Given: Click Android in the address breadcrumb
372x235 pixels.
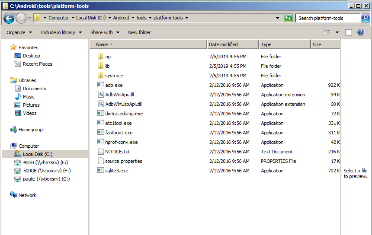Looking at the screenshot, I should pos(121,18).
